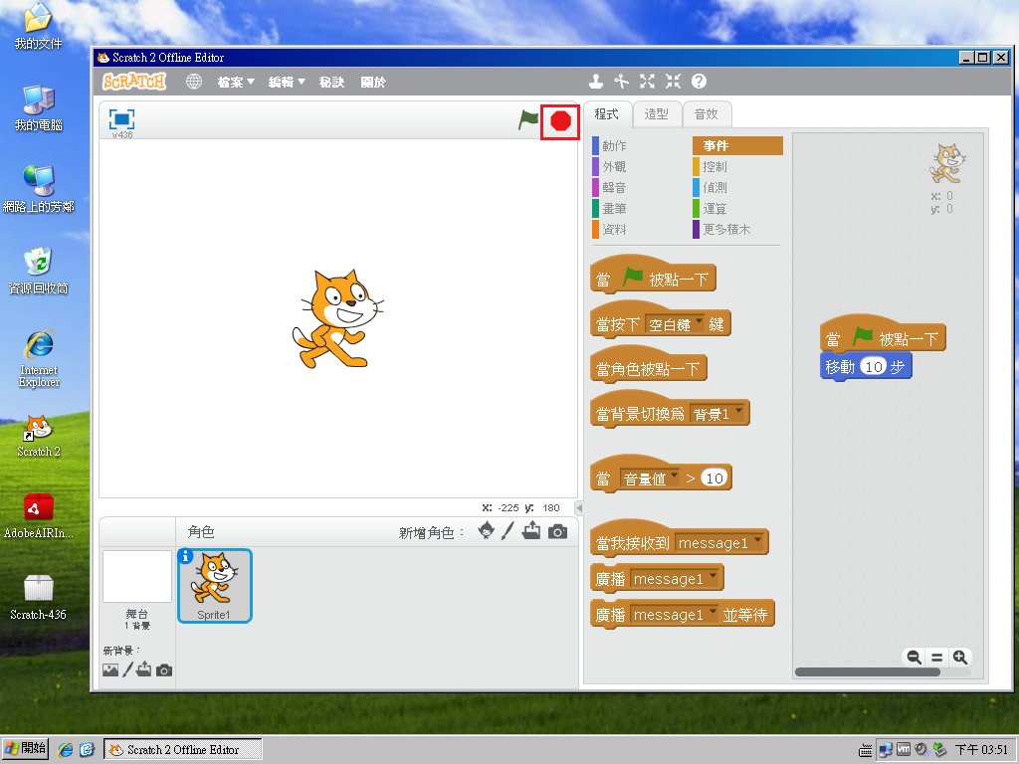Zoom in the scripts area
Viewport: 1019px width, 764px height.
click(x=960, y=658)
